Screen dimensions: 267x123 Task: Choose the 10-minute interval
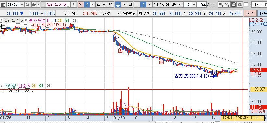[x=156, y=5]
